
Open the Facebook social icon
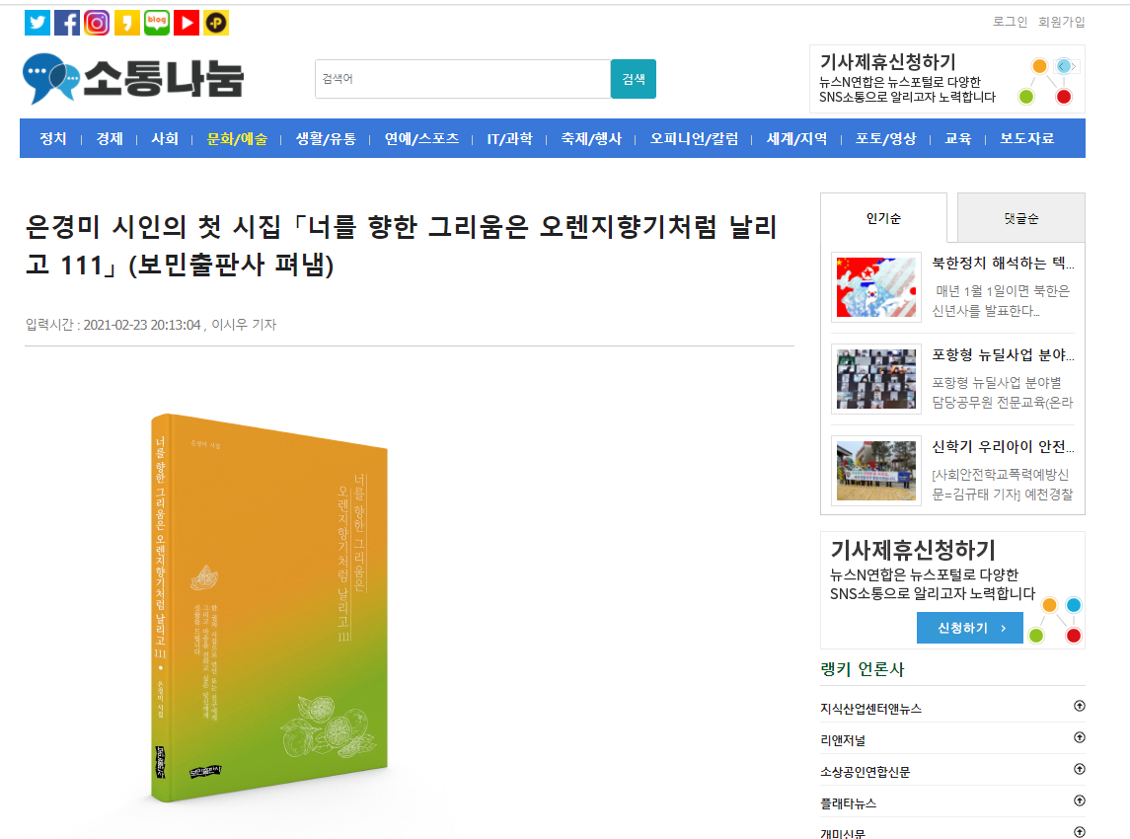coord(67,23)
